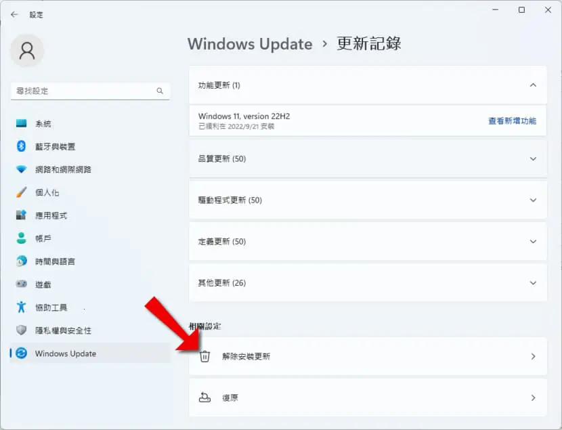
Task: Click the 系統 monitor icon
Action: click(21, 124)
